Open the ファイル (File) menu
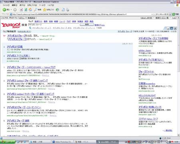The height and width of the screenshot is (144, 180). click(6, 5)
